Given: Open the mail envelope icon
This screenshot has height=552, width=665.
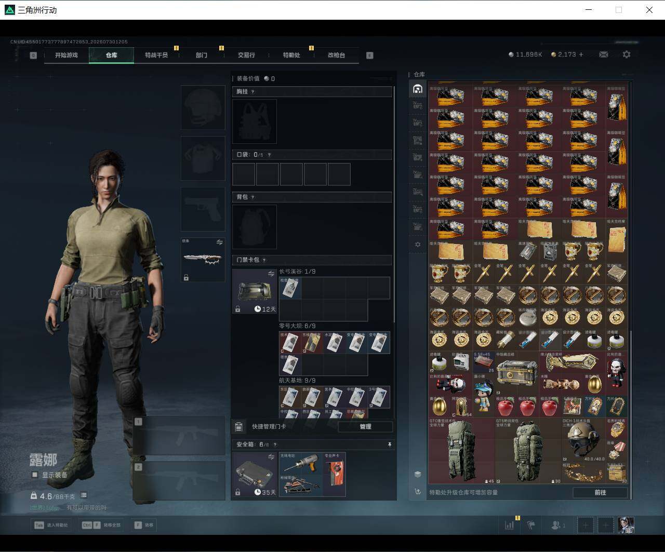Looking at the screenshot, I should (x=603, y=55).
